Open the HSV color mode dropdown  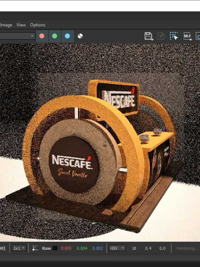pyautogui.click(x=117, y=248)
